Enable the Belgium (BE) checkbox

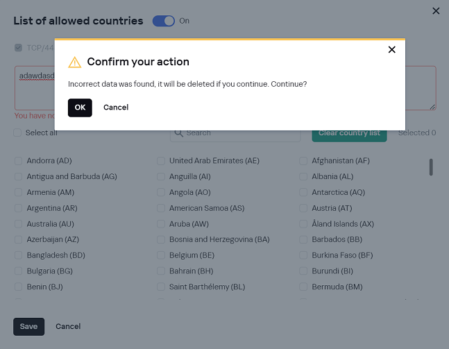point(161,255)
